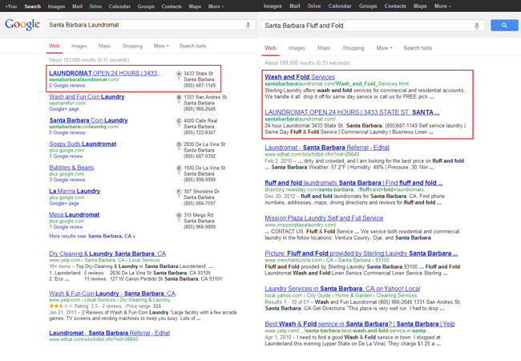Click map pin F for 307 Shoreline Dr
The height and width of the screenshot is (361, 521).
pos(179,193)
